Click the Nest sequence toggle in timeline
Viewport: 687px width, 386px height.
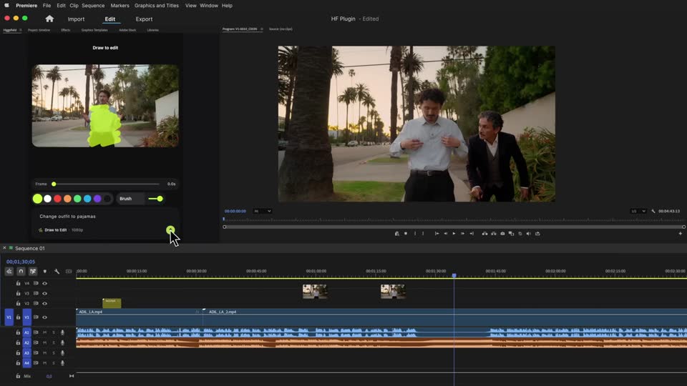(x=9, y=272)
